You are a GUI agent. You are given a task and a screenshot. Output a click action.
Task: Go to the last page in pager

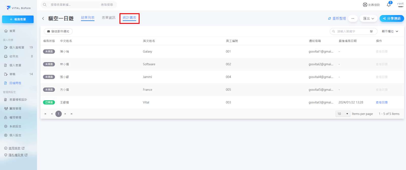pyautogui.click(x=72, y=114)
